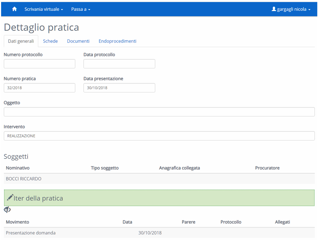Click the Numero protocollo input field
Viewport: 318px width, 240px height.
39,64
